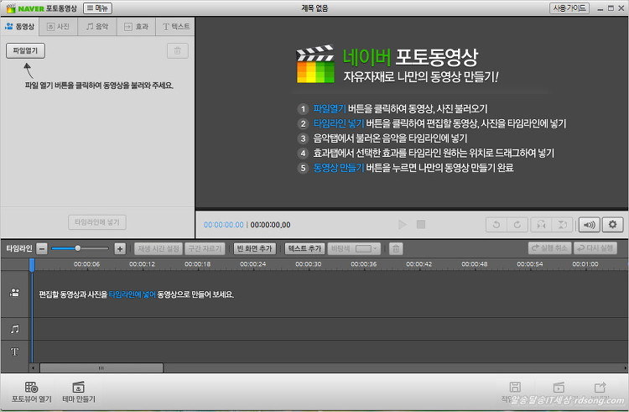Select the video track icon in the timeline
Image resolution: width=629 pixels, height=412 pixels.
pyautogui.click(x=15, y=293)
